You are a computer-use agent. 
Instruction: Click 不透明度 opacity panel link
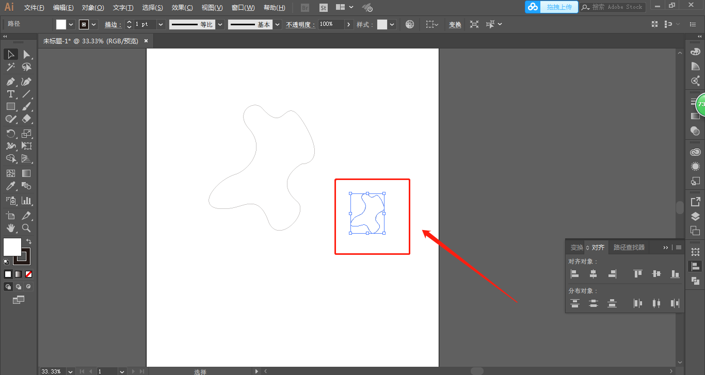300,24
